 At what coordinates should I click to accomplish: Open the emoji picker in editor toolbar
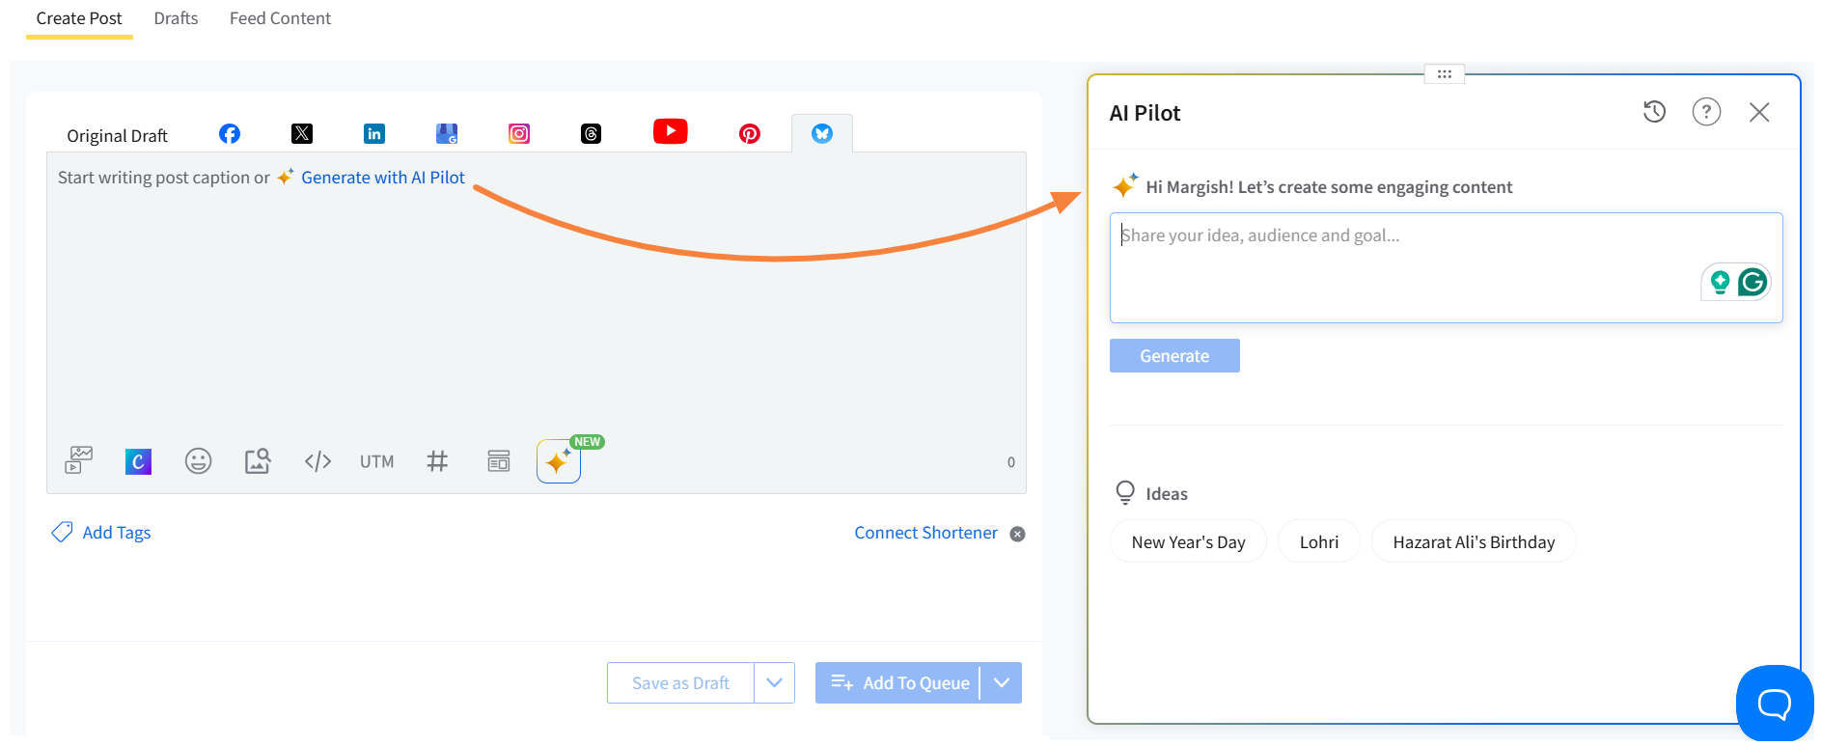(x=198, y=461)
